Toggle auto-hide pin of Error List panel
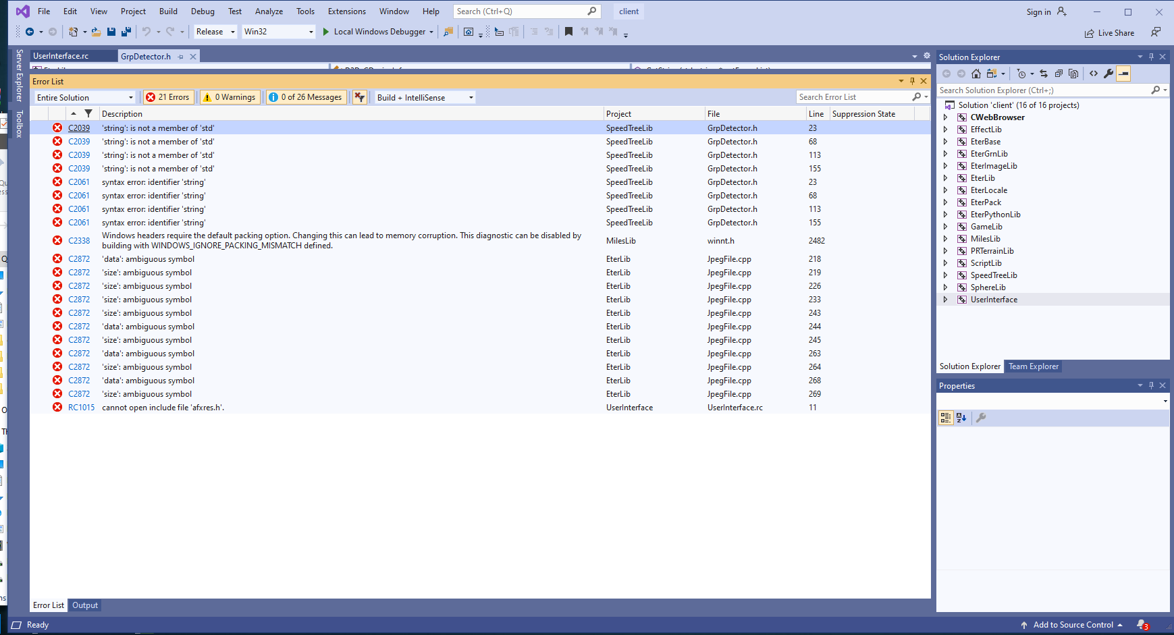The width and height of the screenshot is (1174, 635). (x=912, y=81)
